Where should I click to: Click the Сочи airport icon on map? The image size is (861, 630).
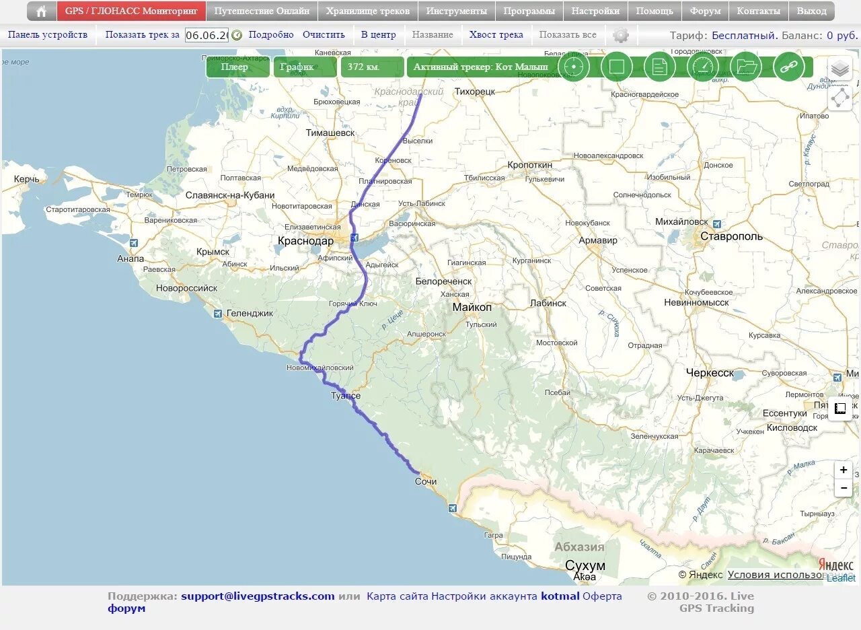pyautogui.click(x=451, y=508)
